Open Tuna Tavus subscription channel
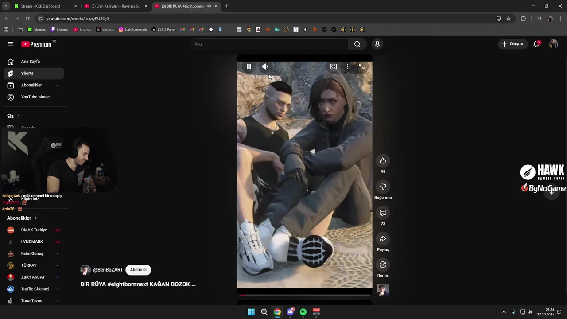This screenshot has height=319, width=567. [x=34, y=301]
